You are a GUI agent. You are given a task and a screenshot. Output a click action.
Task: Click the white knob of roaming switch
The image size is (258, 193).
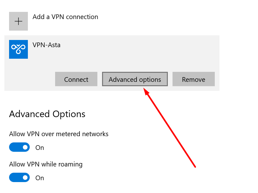[25, 178]
